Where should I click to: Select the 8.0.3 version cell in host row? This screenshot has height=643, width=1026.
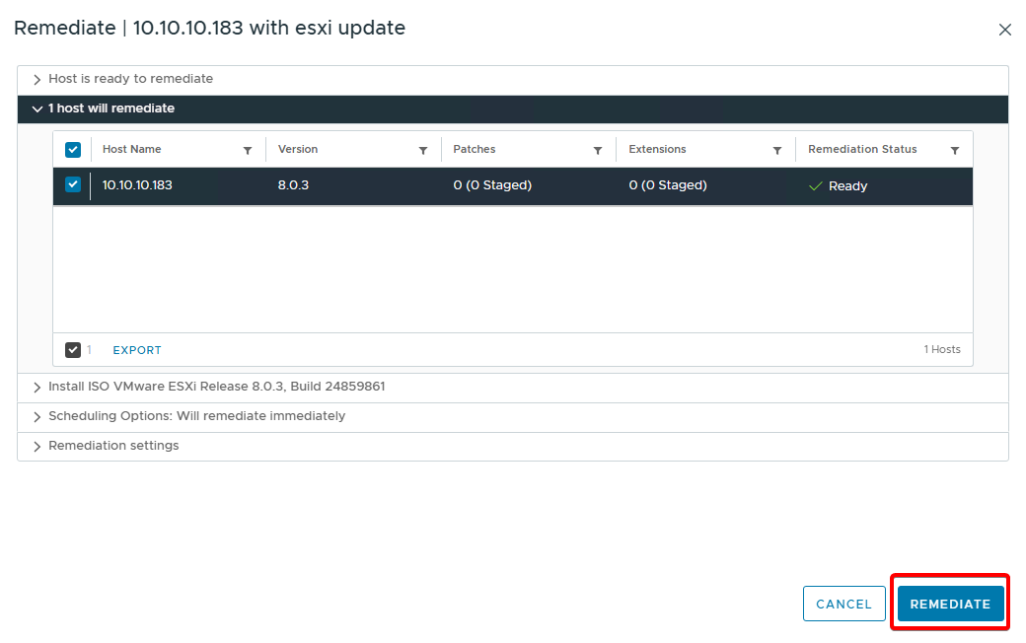pos(293,185)
